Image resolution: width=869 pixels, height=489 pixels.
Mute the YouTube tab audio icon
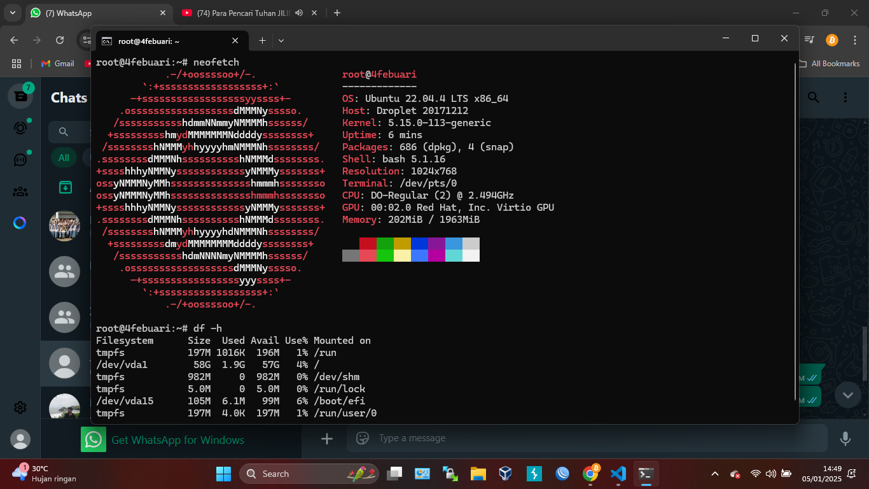[x=299, y=13]
